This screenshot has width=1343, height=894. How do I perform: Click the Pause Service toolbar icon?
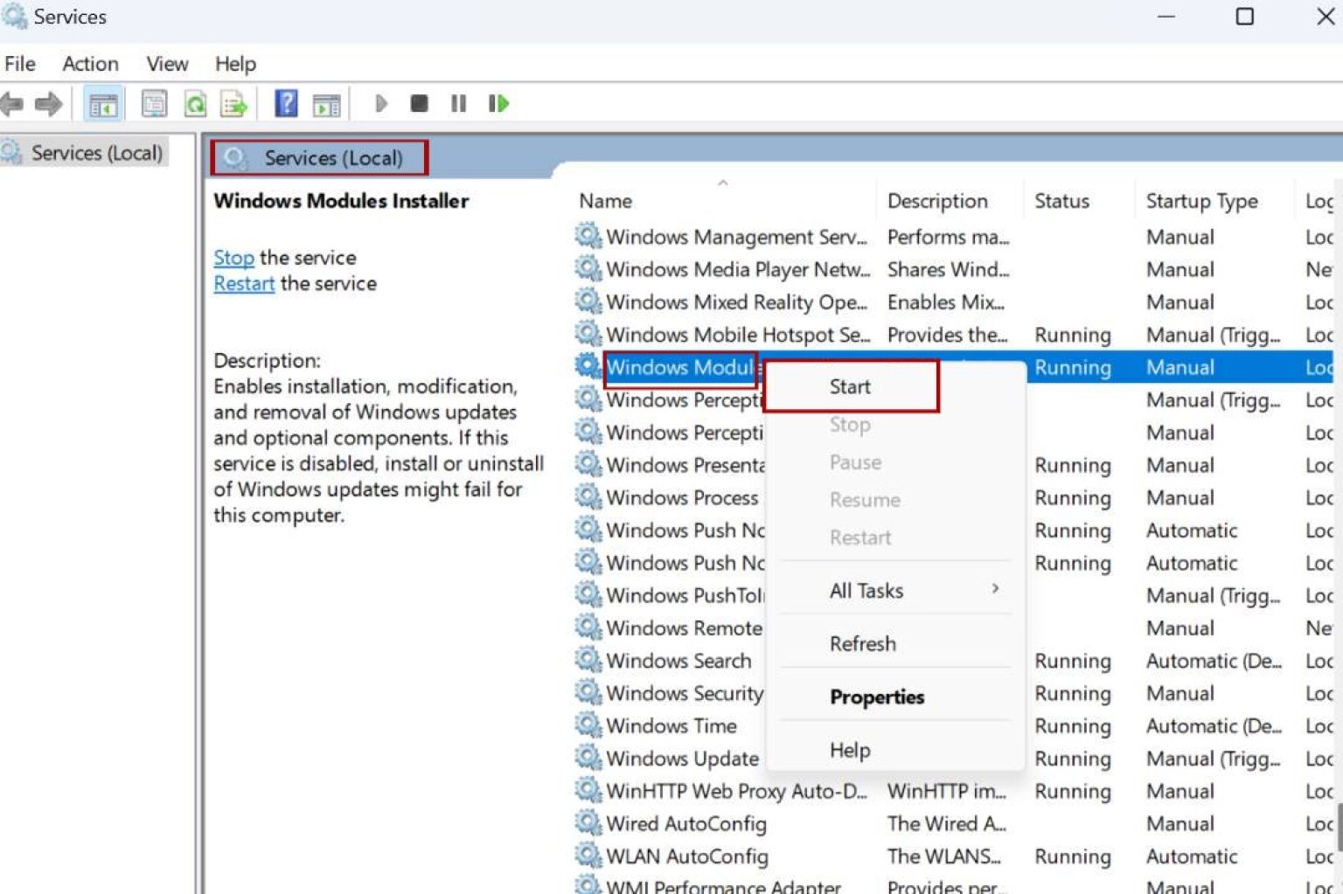[x=457, y=103]
